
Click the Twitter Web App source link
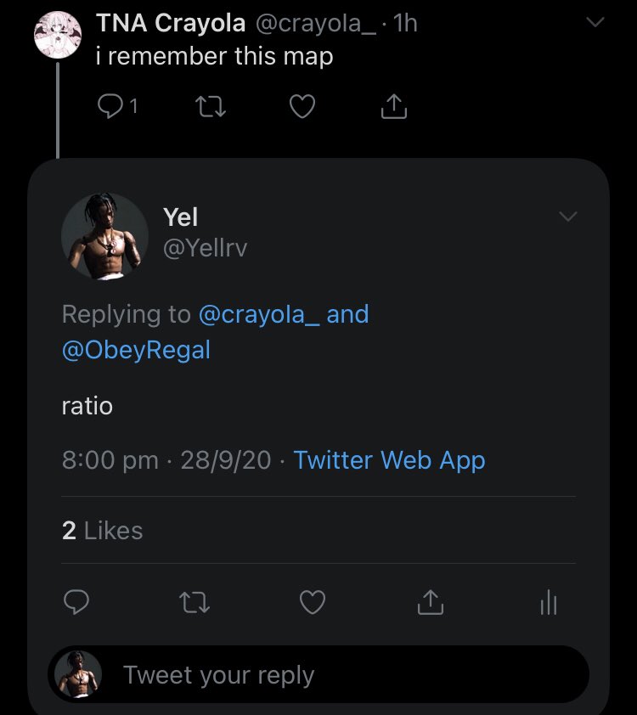389,460
